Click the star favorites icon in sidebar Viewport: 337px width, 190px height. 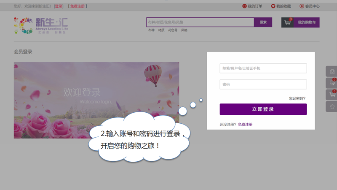point(332,107)
